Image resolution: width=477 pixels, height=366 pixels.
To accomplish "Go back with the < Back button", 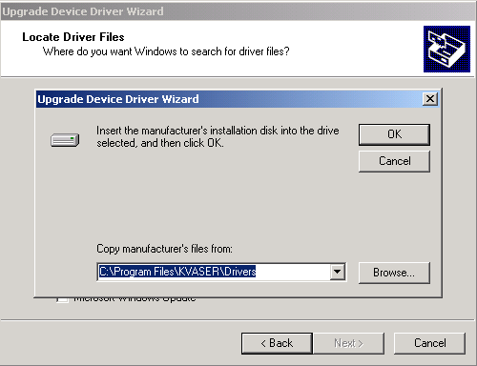I will [277, 343].
